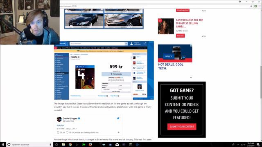Image resolution: width=262 pixels, height=147 pixels.
Task: Open Google Chrome from taskbar
Action: [x=70, y=145]
